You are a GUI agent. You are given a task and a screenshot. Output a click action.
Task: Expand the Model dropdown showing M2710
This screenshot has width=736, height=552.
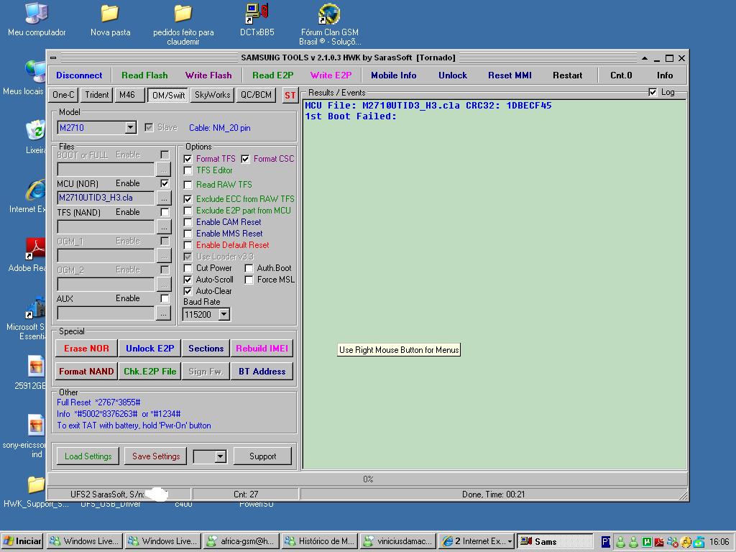pos(131,128)
